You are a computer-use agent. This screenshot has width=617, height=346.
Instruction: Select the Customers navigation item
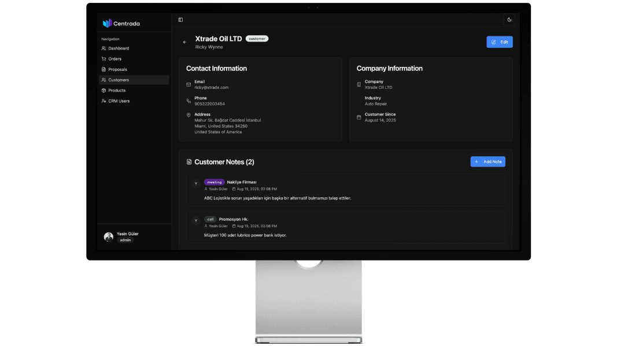pyautogui.click(x=119, y=80)
